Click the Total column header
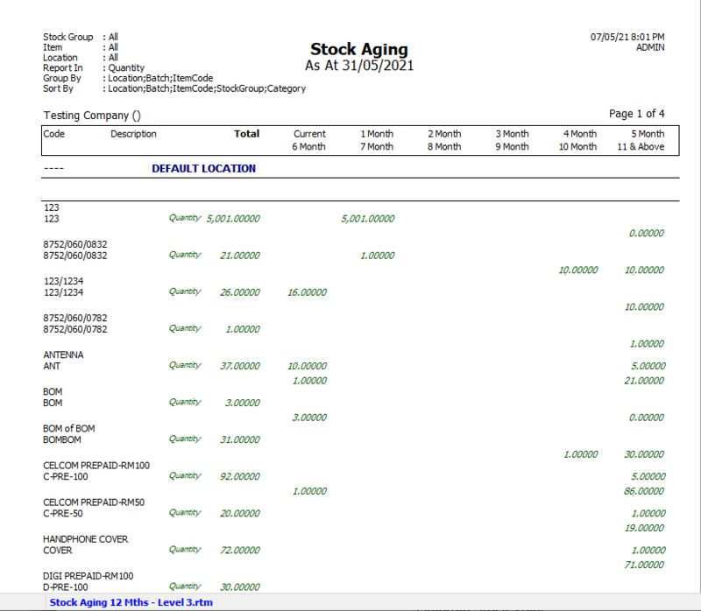The height and width of the screenshot is (611, 701). (x=246, y=134)
